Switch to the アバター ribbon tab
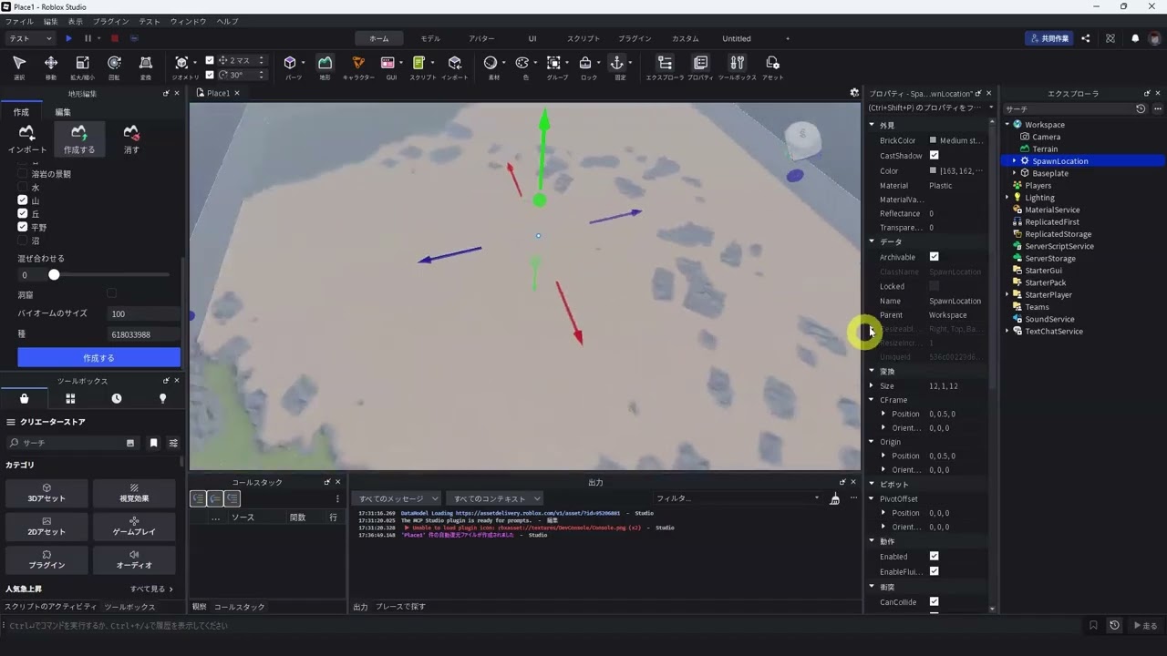The width and height of the screenshot is (1167, 656). (x=481, y=38)
